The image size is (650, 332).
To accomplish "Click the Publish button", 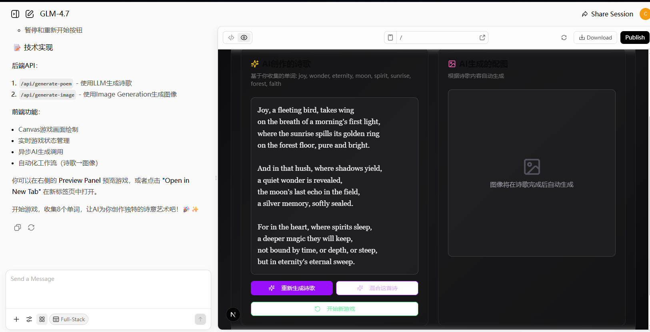I will 635,38.
